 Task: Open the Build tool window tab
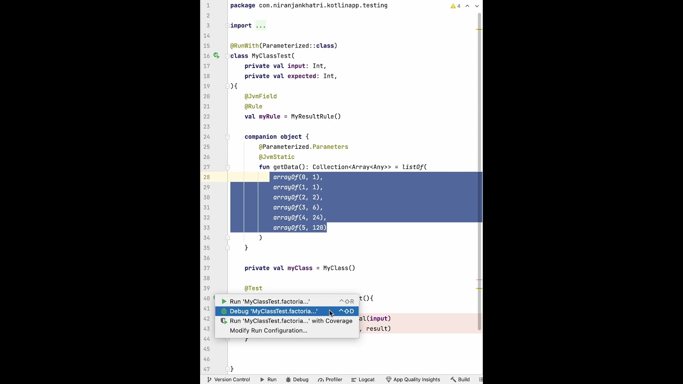point(460,380)
